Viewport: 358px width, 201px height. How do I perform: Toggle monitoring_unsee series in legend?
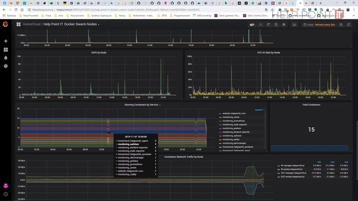coord(231,117)
